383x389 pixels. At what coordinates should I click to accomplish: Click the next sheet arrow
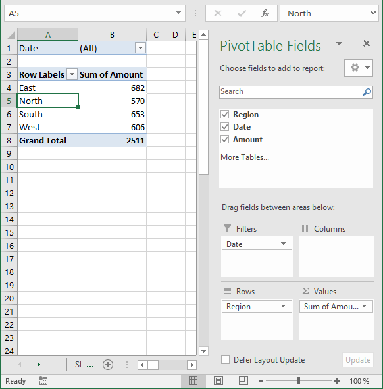[x=38, y=364]
